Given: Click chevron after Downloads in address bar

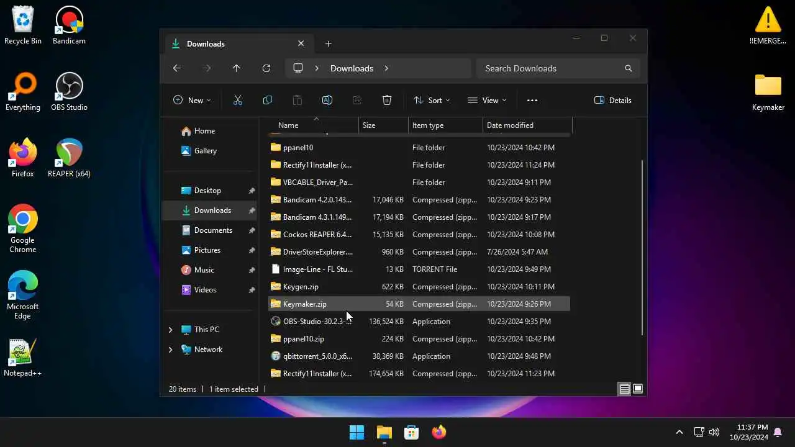Looking at the screenshot, I should coord(386,68).
